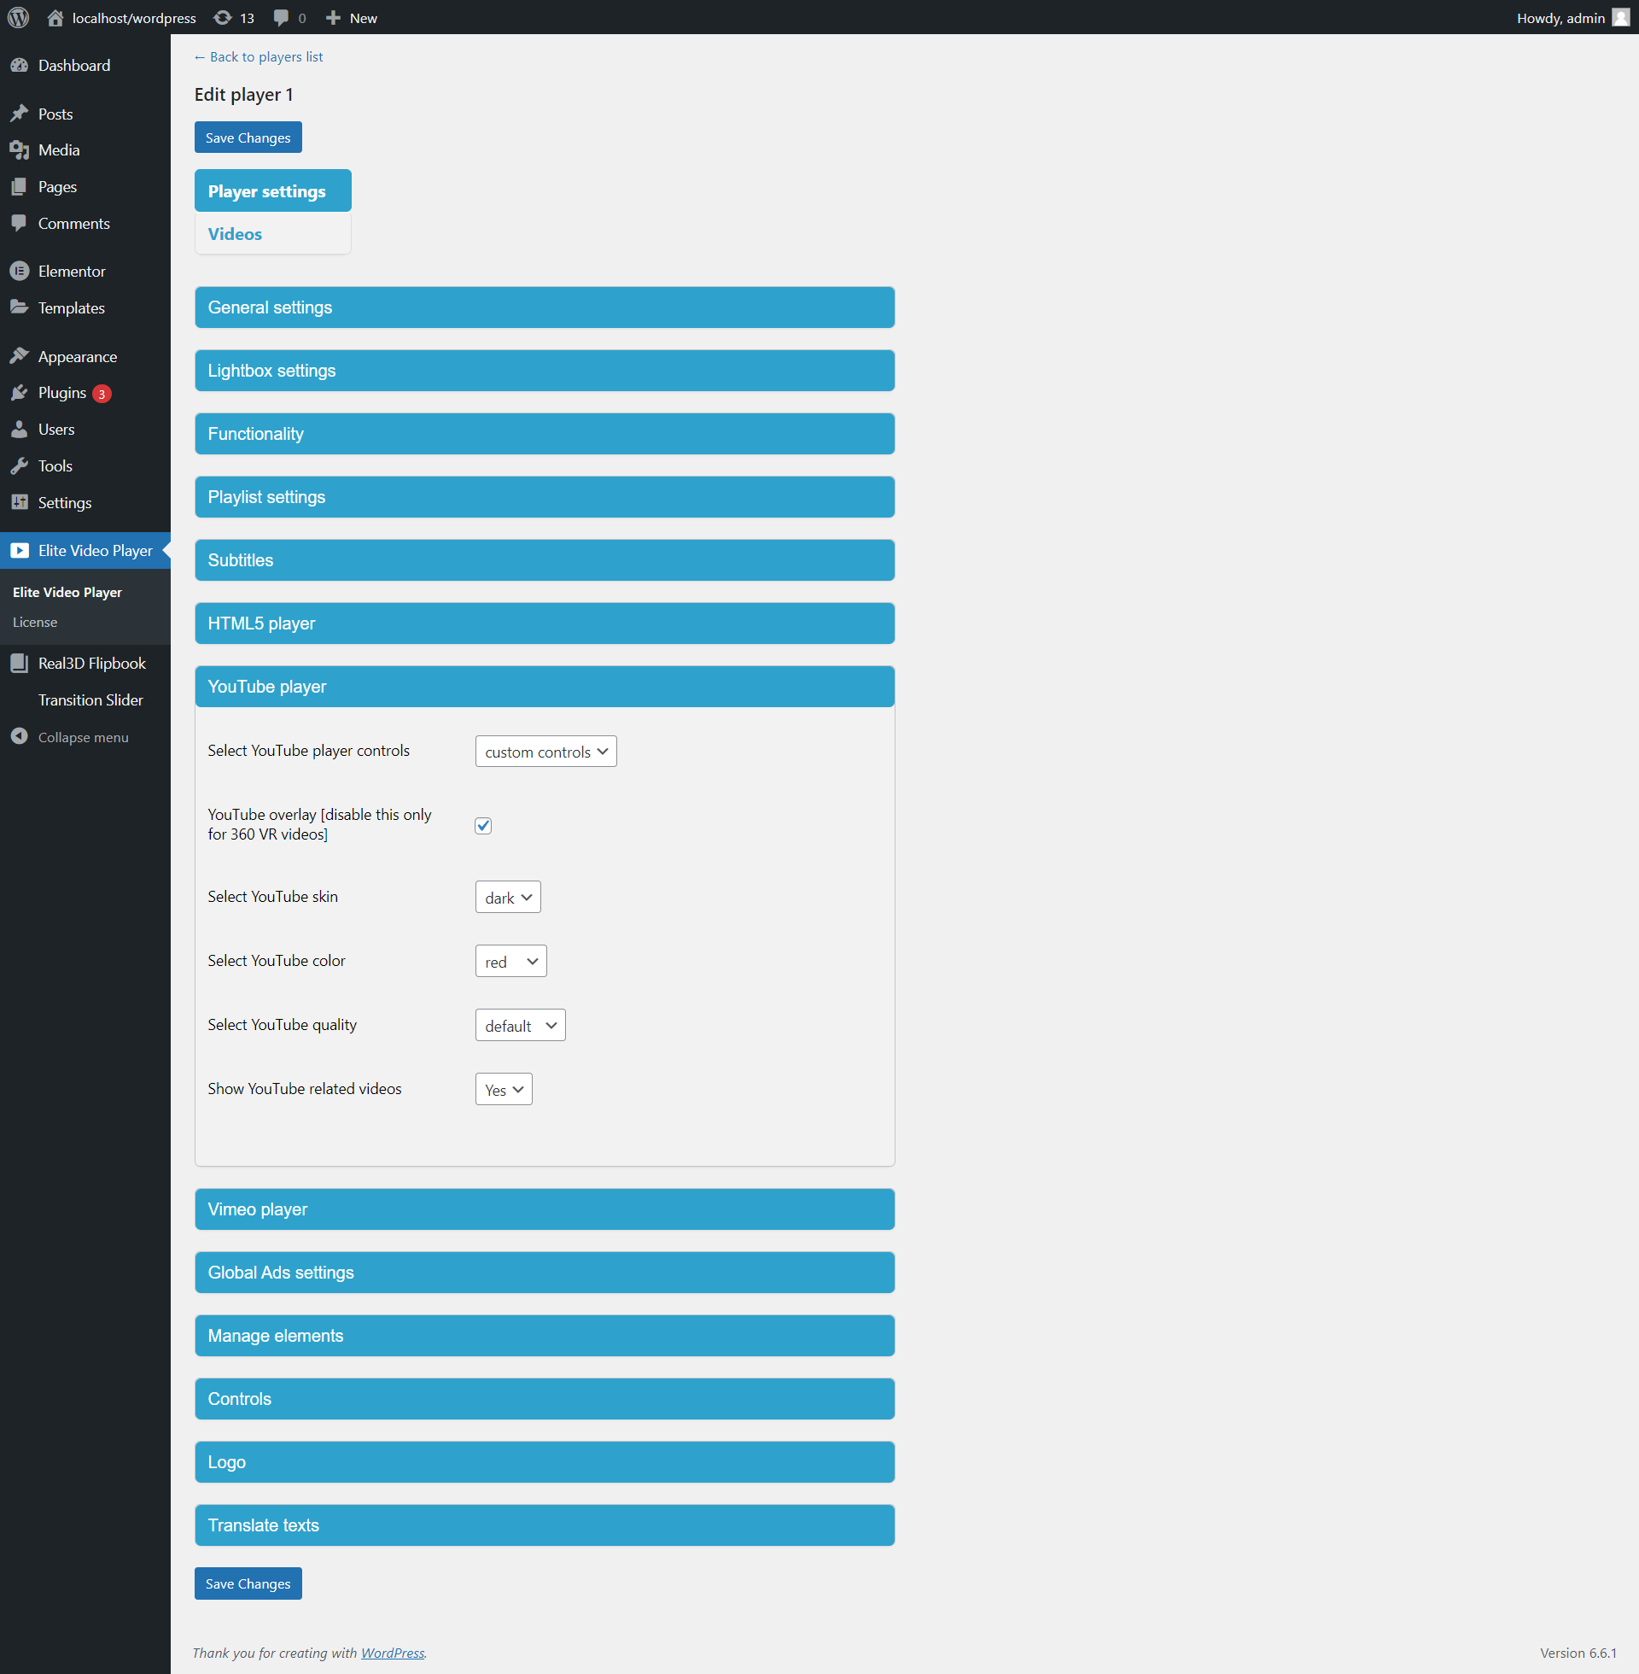The width and height of the screenshot is (1639, 1674).
Task: Switch to the Videos tab
Action: point(235,234)
